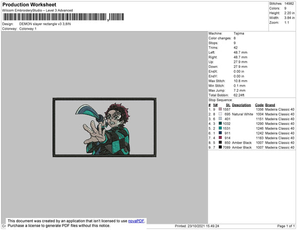This screenshot has height=230, width=297.
Task: Click the Brand column header
Action: 270,105
